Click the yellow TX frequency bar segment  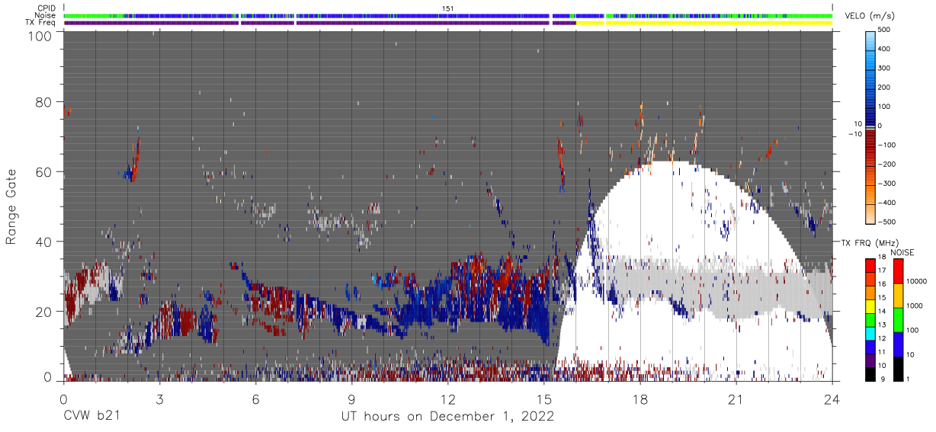click(705, 23)
